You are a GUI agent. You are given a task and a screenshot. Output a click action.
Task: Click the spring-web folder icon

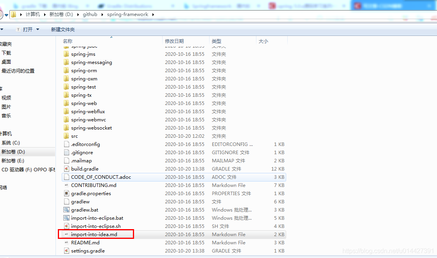pyautogui.click(x=66, y=103)
